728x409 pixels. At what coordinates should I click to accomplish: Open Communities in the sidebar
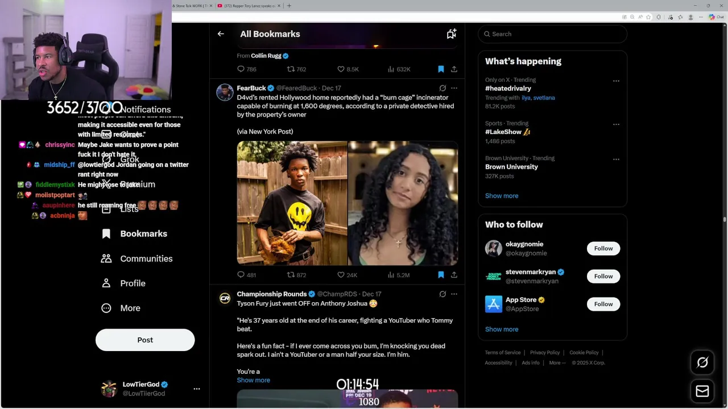pos(136,258)
